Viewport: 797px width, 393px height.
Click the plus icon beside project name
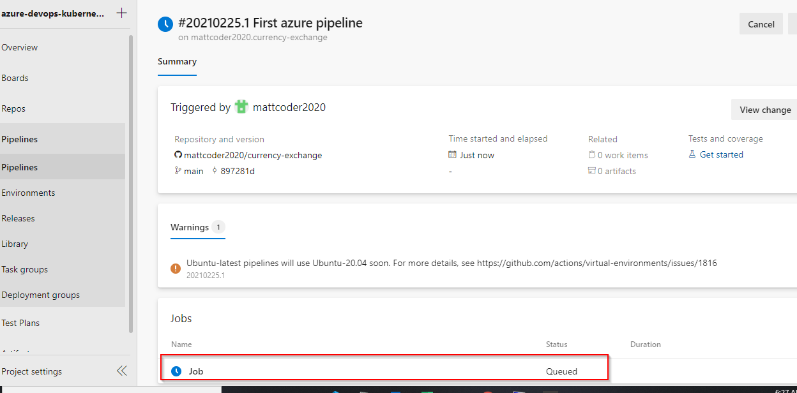pyautogui.click(x=121, y=13)
